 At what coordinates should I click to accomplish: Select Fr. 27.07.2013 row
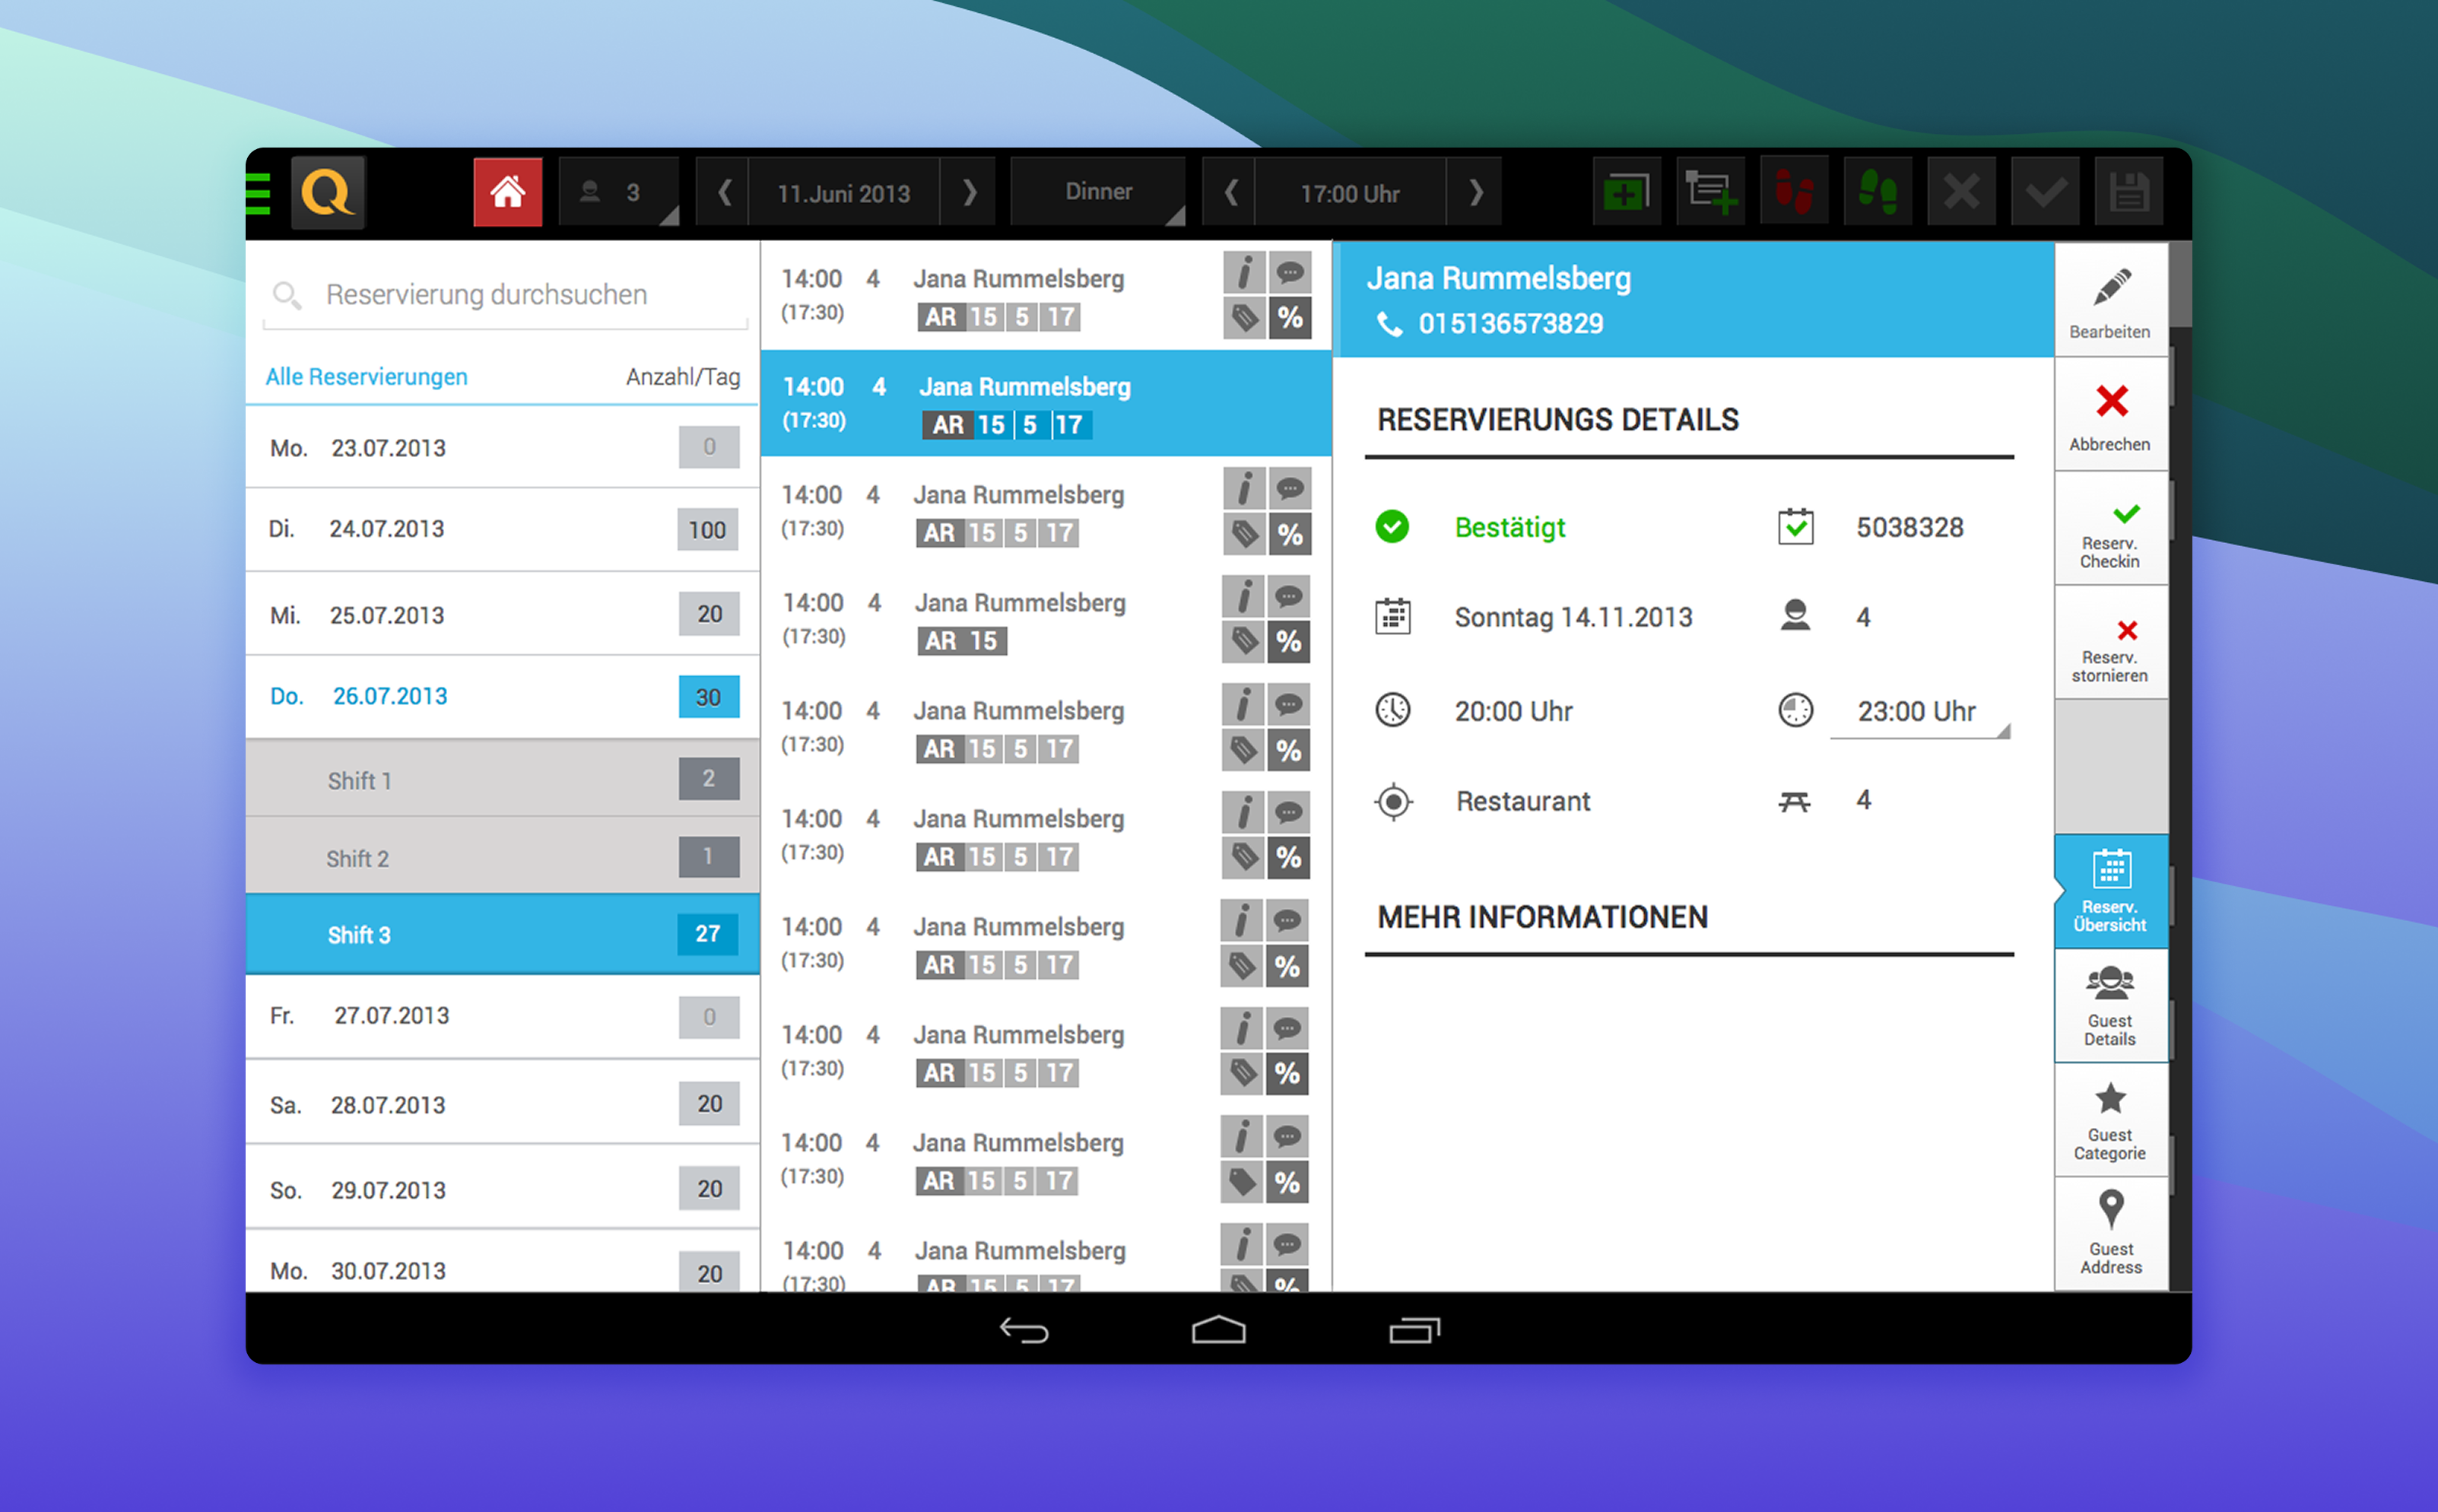click(x=503, y=1016)
